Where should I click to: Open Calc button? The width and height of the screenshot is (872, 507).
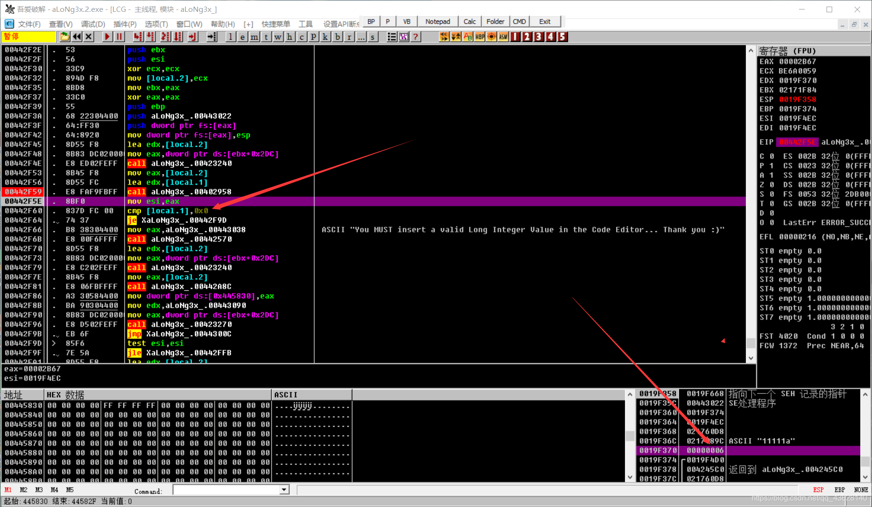pyautogui.click(x=470, y=22)
